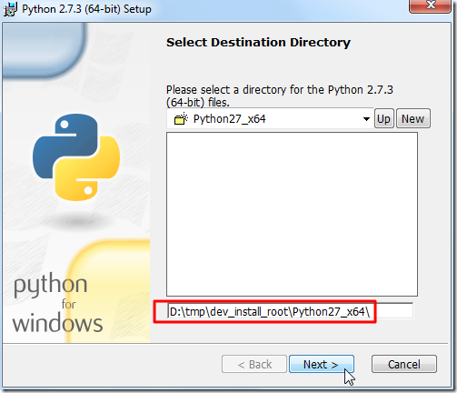Click the 'Please select a directory' instruction text

pyautogui.click(x=280, y=96)
